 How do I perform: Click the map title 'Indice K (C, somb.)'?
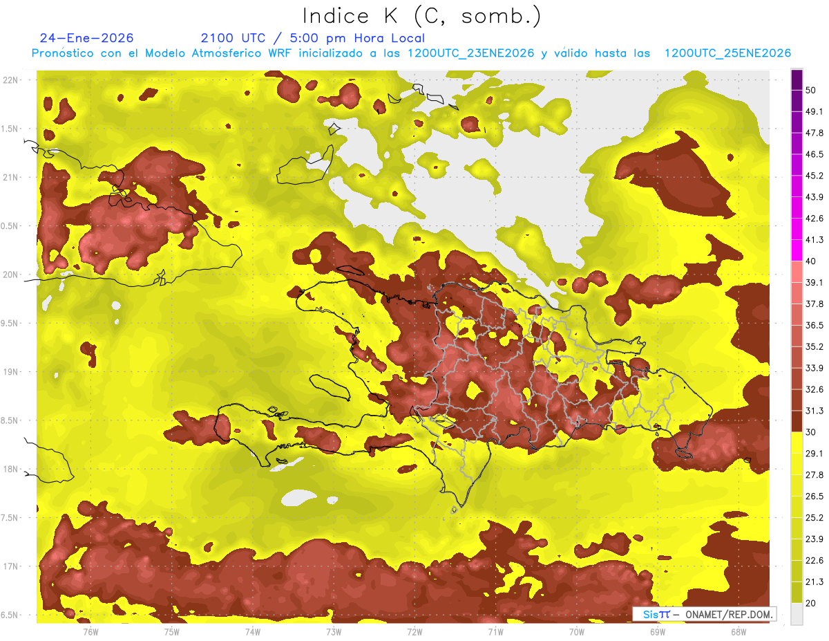[422, 16]
